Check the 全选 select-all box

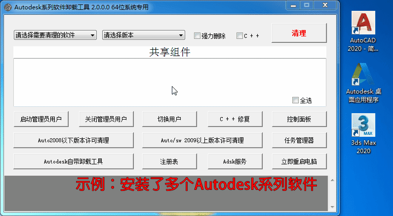click(296, 100)
